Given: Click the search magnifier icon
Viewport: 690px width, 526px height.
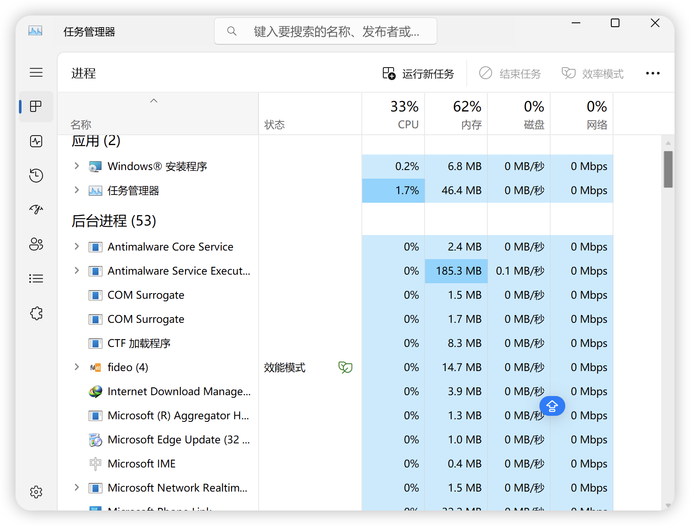Looking at the screenshot, I should point(231,31).
